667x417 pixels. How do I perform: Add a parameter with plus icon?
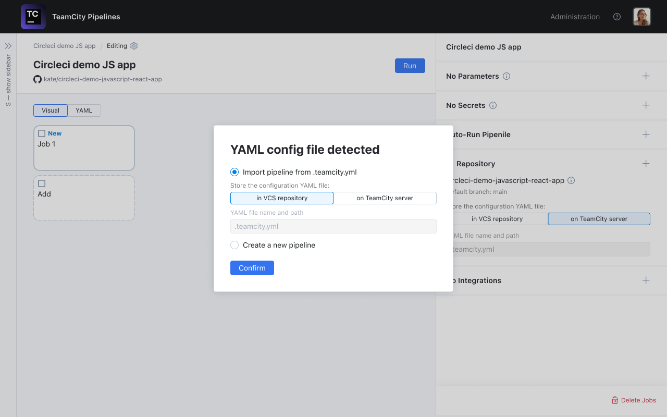[646, 76]
